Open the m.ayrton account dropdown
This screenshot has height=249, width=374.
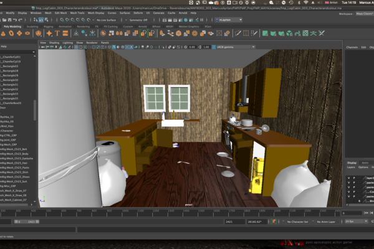(229, 20)
